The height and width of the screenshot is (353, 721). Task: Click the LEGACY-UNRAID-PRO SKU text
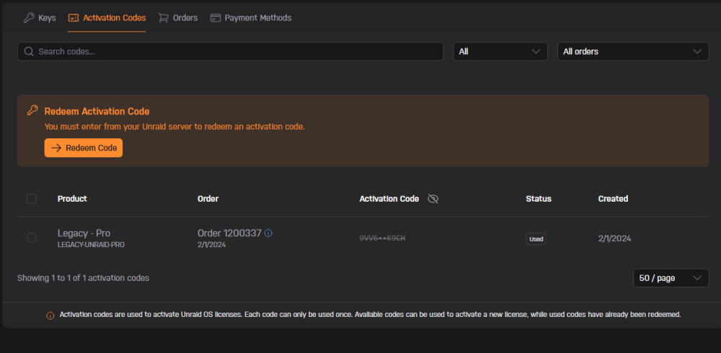[x=91, y=245]
